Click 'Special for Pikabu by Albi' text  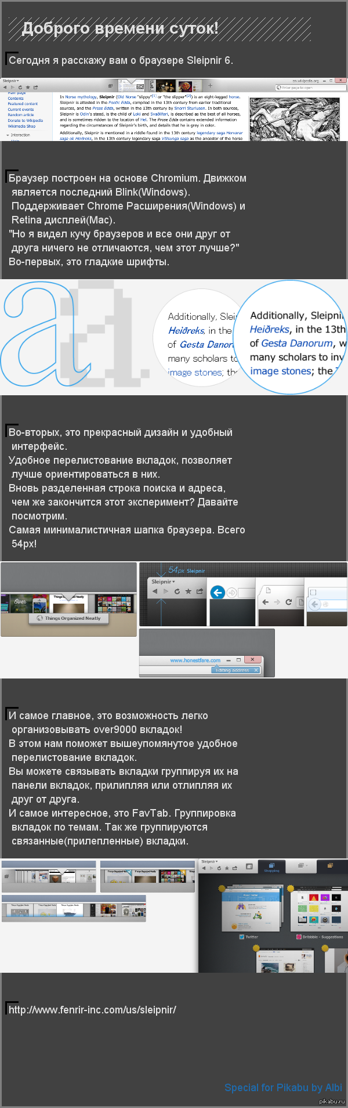pos(283,1088)
